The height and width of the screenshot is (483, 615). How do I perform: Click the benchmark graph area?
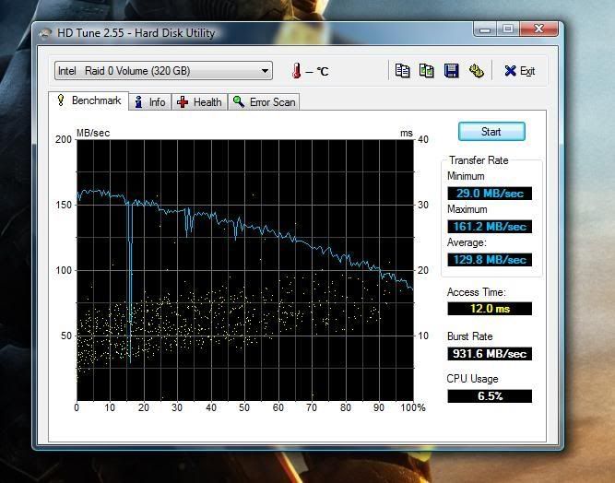coord(245,270)
